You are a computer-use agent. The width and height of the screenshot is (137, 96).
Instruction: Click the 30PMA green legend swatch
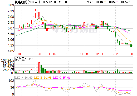(x=129, y=2)
